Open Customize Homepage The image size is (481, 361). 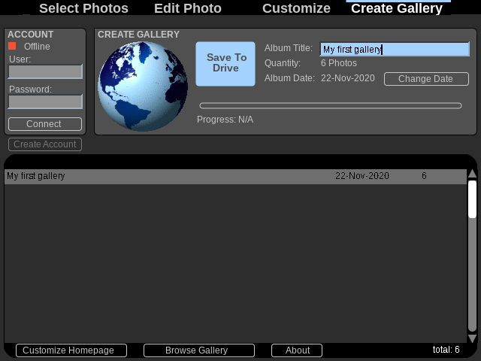[71, 350]
